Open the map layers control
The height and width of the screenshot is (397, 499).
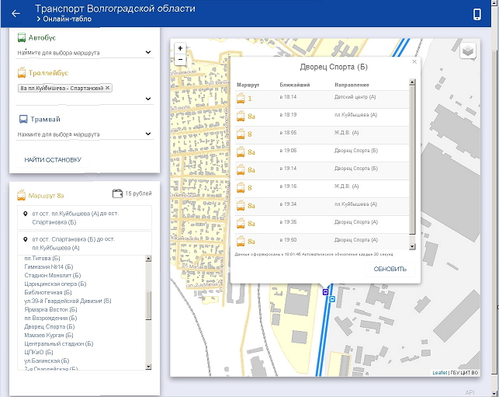tap(467, 51)
